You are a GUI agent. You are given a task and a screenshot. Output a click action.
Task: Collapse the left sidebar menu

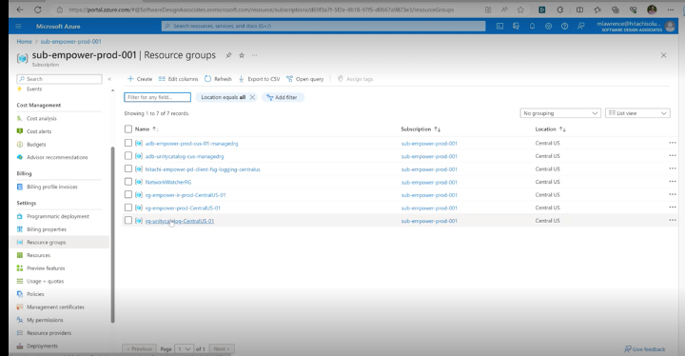point(109,79)
